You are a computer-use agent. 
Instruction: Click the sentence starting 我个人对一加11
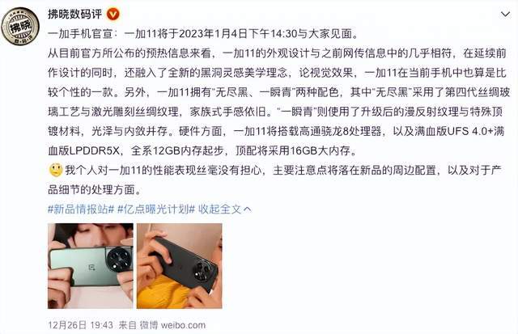tap(275, 180)
